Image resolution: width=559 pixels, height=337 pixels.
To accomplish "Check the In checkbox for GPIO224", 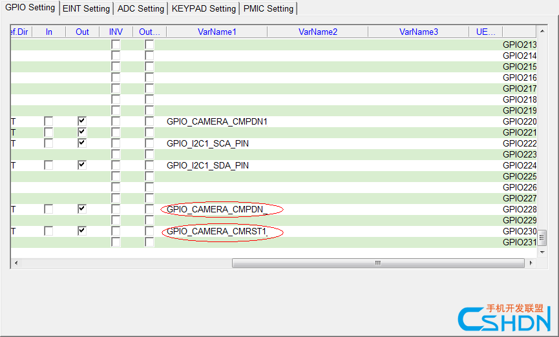I will [48, 165].
